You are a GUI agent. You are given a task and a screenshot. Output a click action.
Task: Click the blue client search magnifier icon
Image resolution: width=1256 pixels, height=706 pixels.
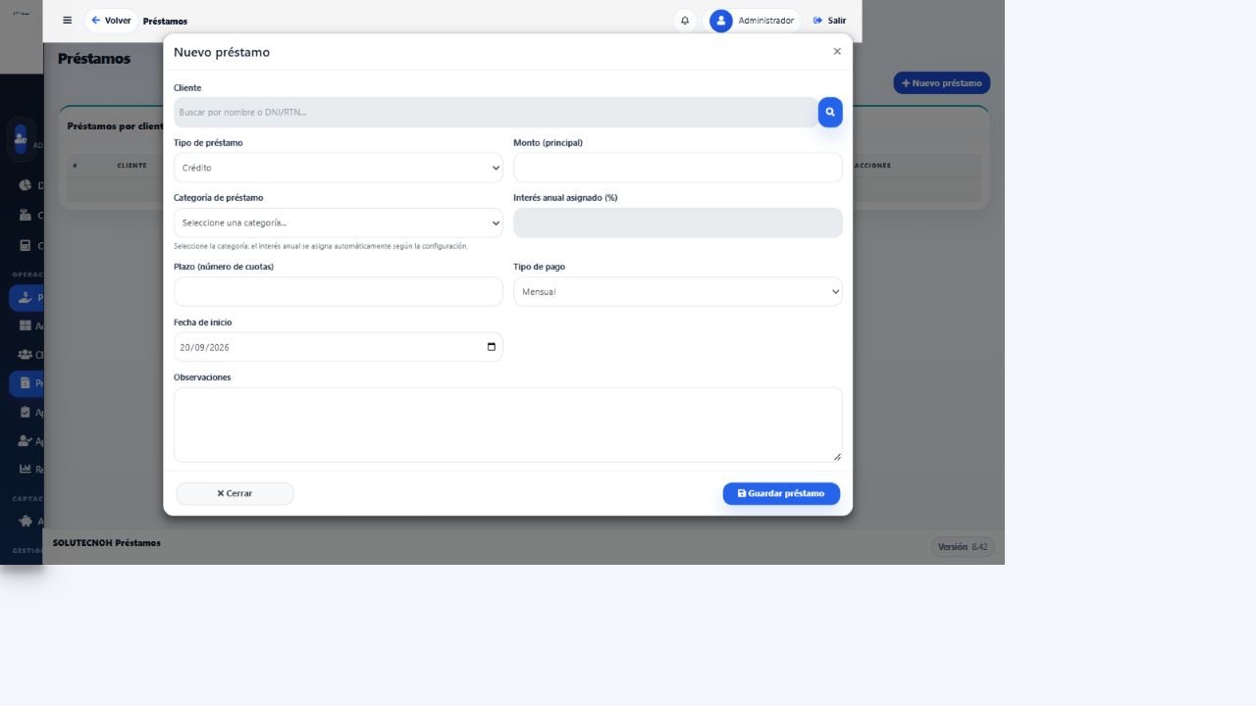pos(830,113)
